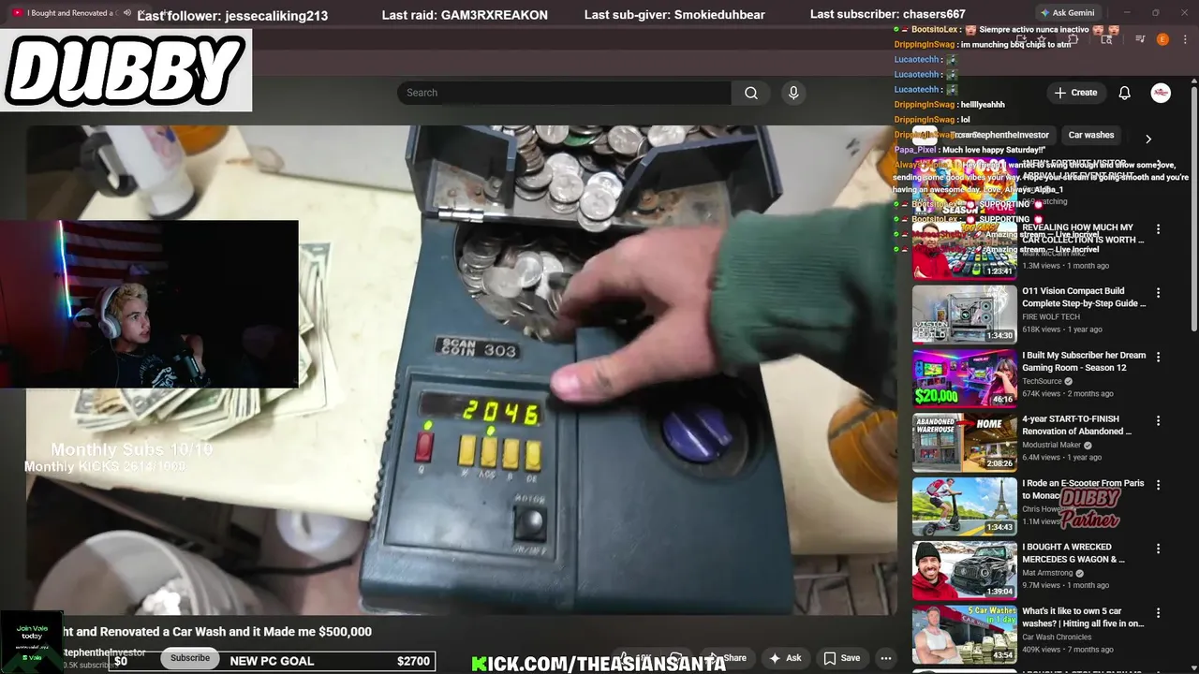Open options for E-Scooter From Paris video
Screen dimensions: 1199x674
pos(1158,485)
